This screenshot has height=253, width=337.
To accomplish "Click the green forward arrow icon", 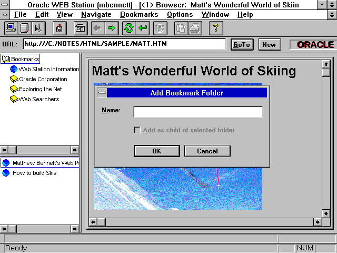I will point(111,28).
